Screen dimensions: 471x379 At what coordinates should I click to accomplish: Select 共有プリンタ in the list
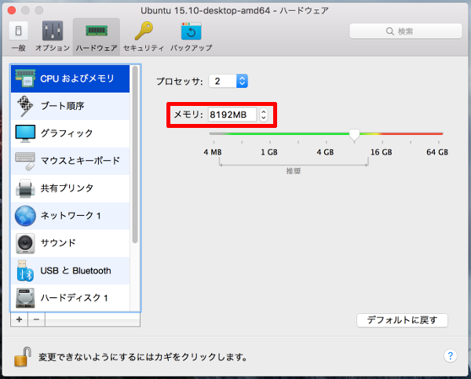pos(71,188)
